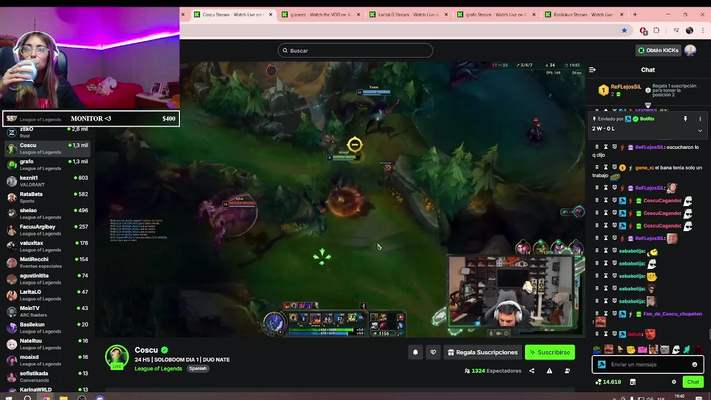
Task: Click the Enviar un mensaje chat input
Action: tap(648, 364)
